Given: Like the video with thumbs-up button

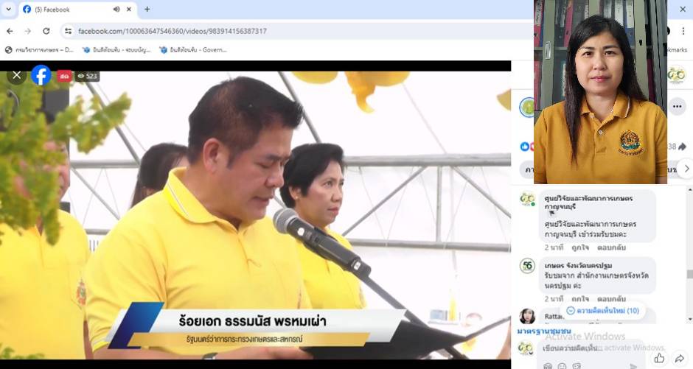Looking at the screenshot, I should tap(659, 358).
